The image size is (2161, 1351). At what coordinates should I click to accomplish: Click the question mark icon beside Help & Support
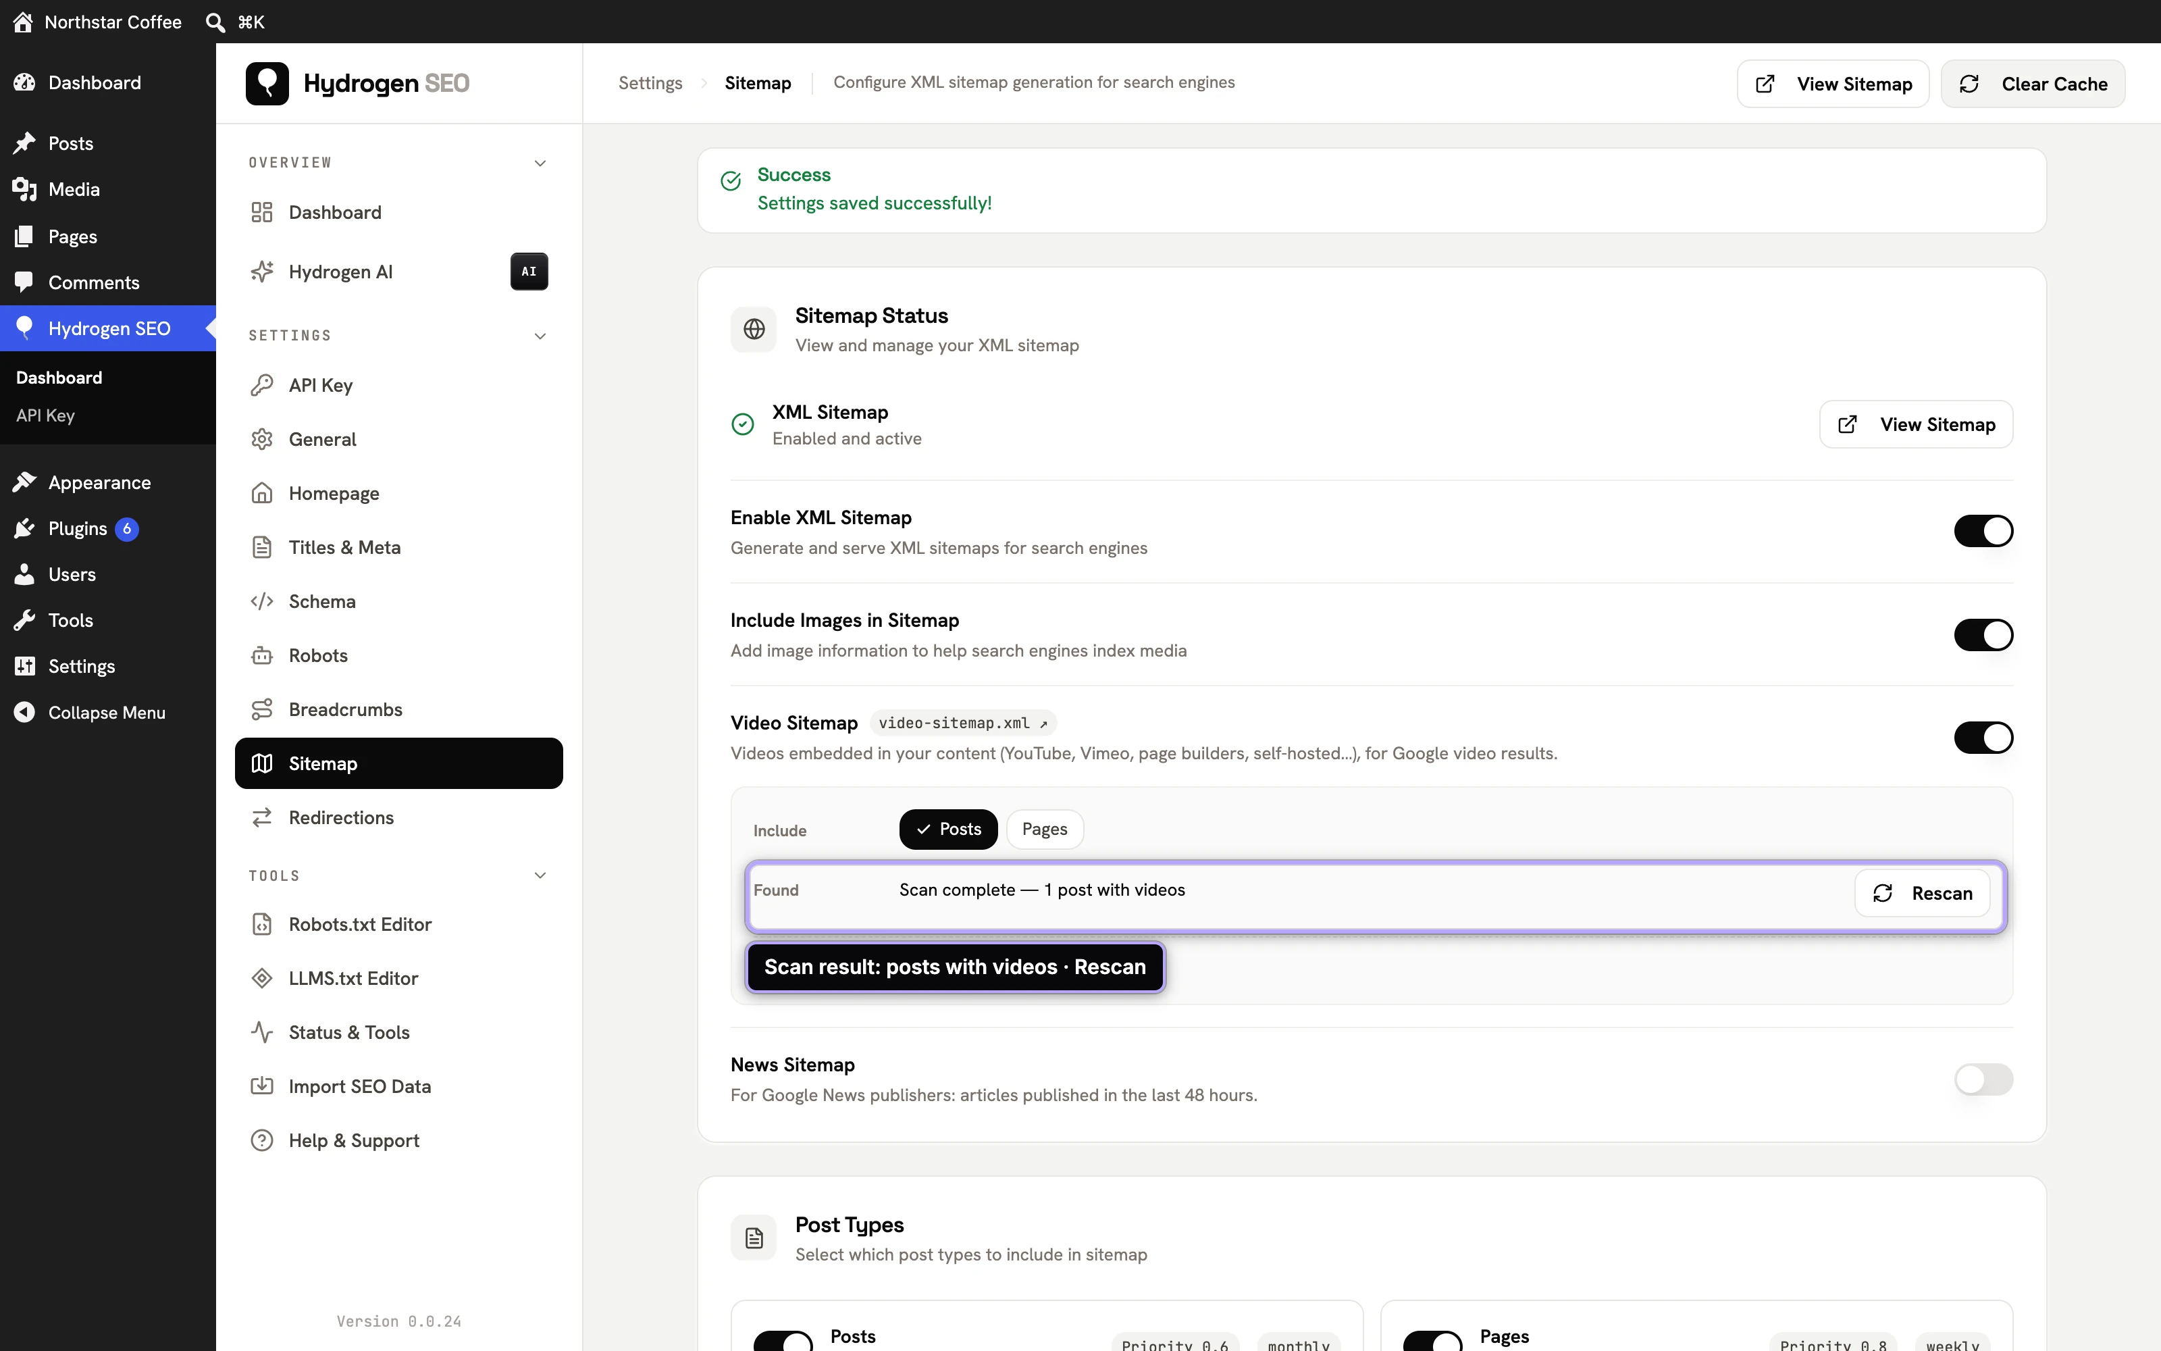pyautogui.click(x=261, y=1140)
